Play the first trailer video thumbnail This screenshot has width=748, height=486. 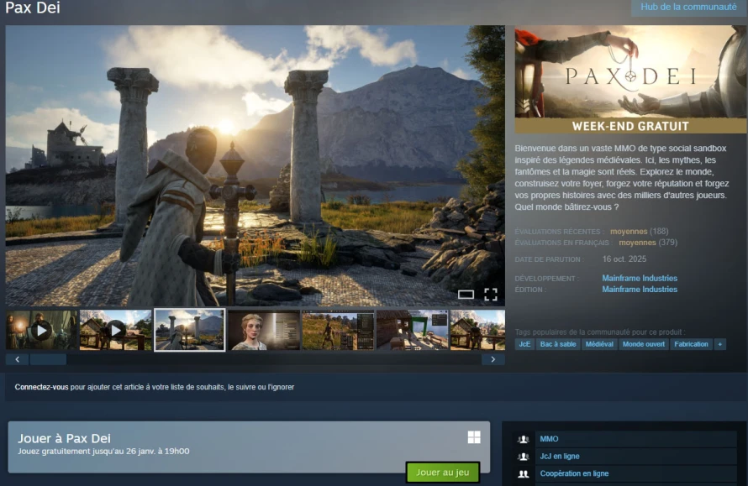(x=41, y=330)
